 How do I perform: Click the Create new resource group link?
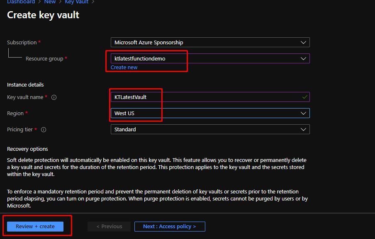point(124,68)
